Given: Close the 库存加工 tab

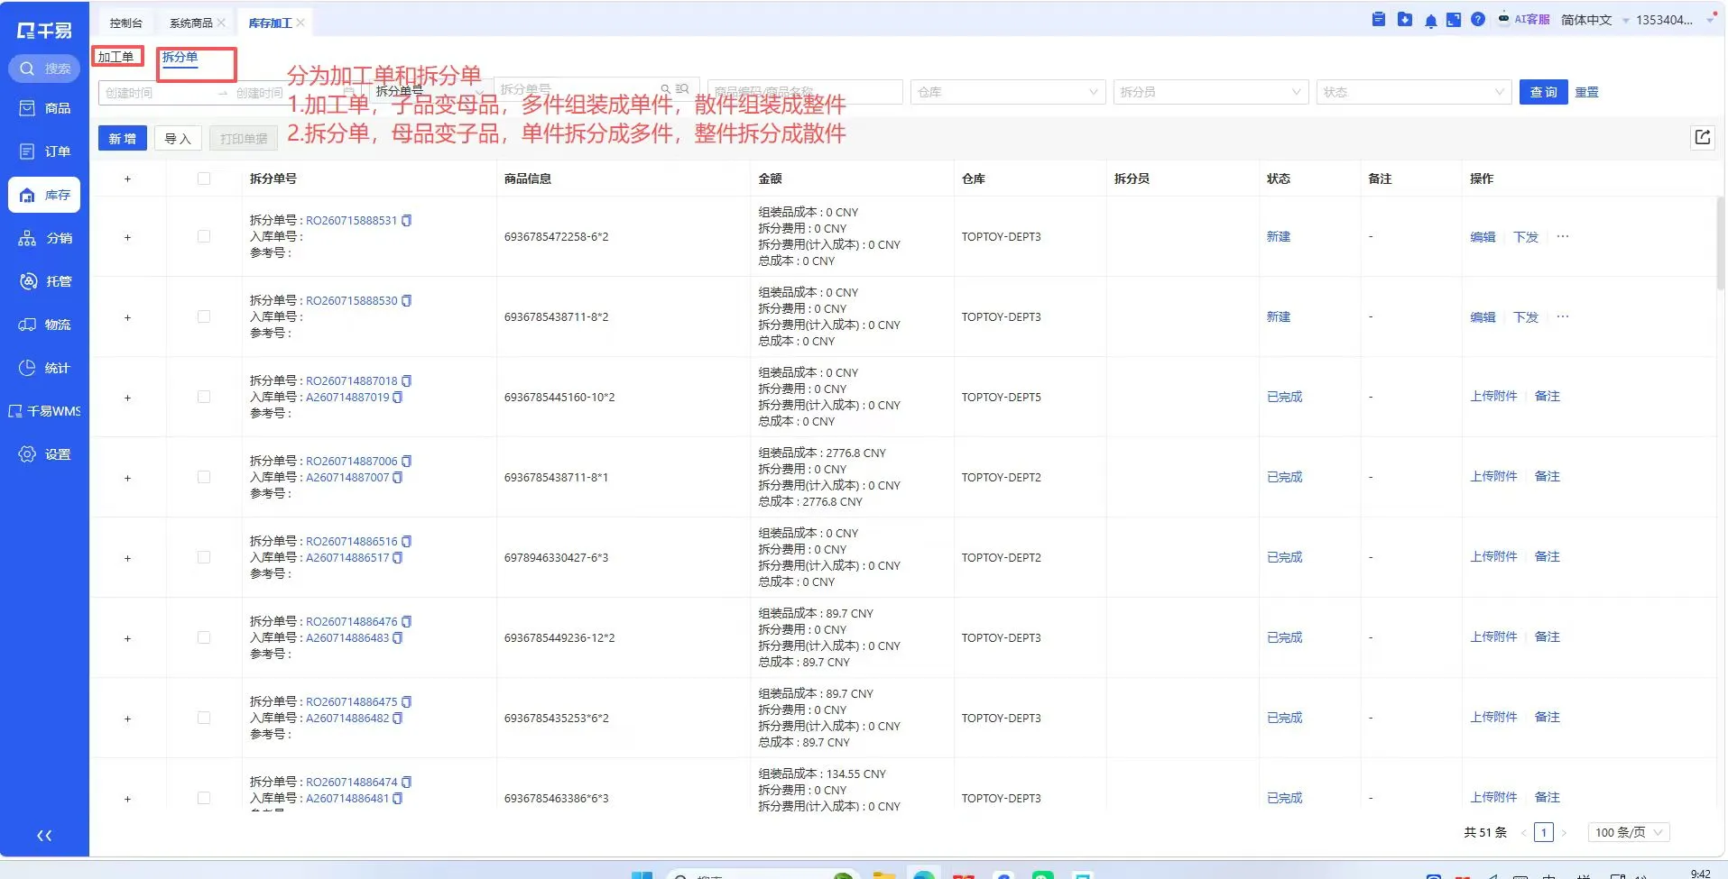Looking at the screenshot, I should click(300, 23).
